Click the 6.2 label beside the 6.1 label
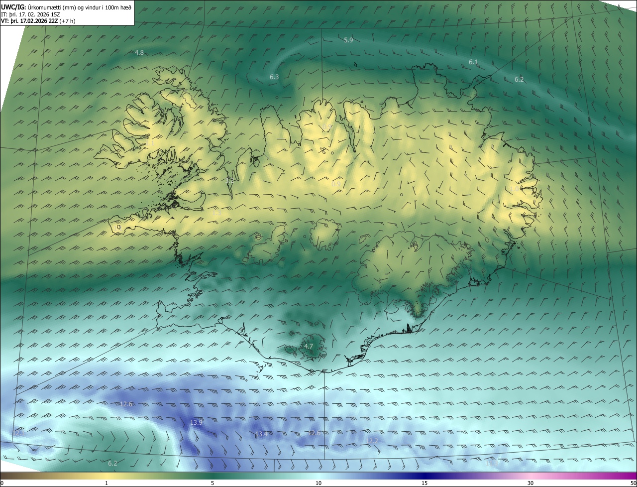 [x=519, y=79]
